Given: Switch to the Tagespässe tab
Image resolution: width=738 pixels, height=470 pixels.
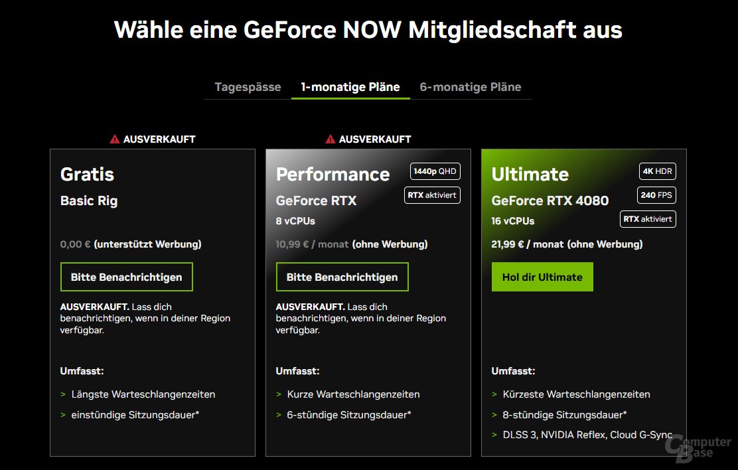Looking at the screenshot, I should 246,86.
